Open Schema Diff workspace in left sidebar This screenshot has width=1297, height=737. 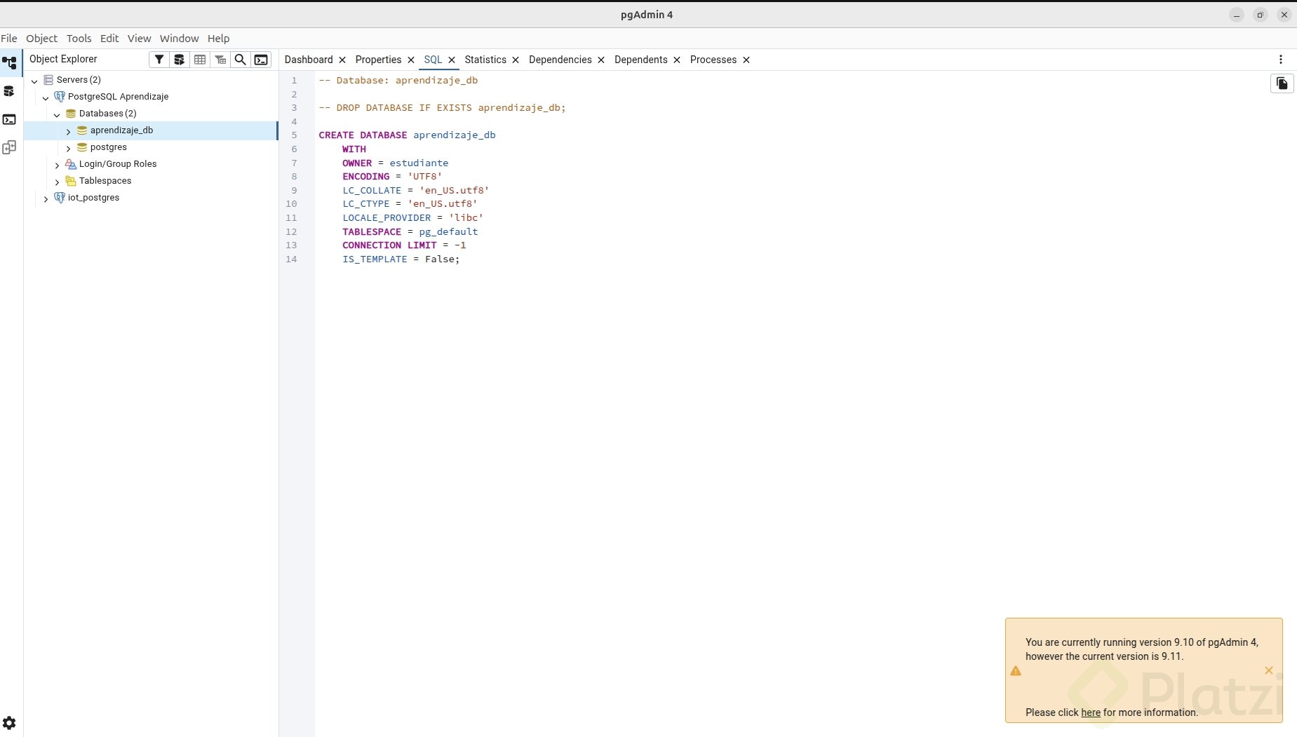9,147
